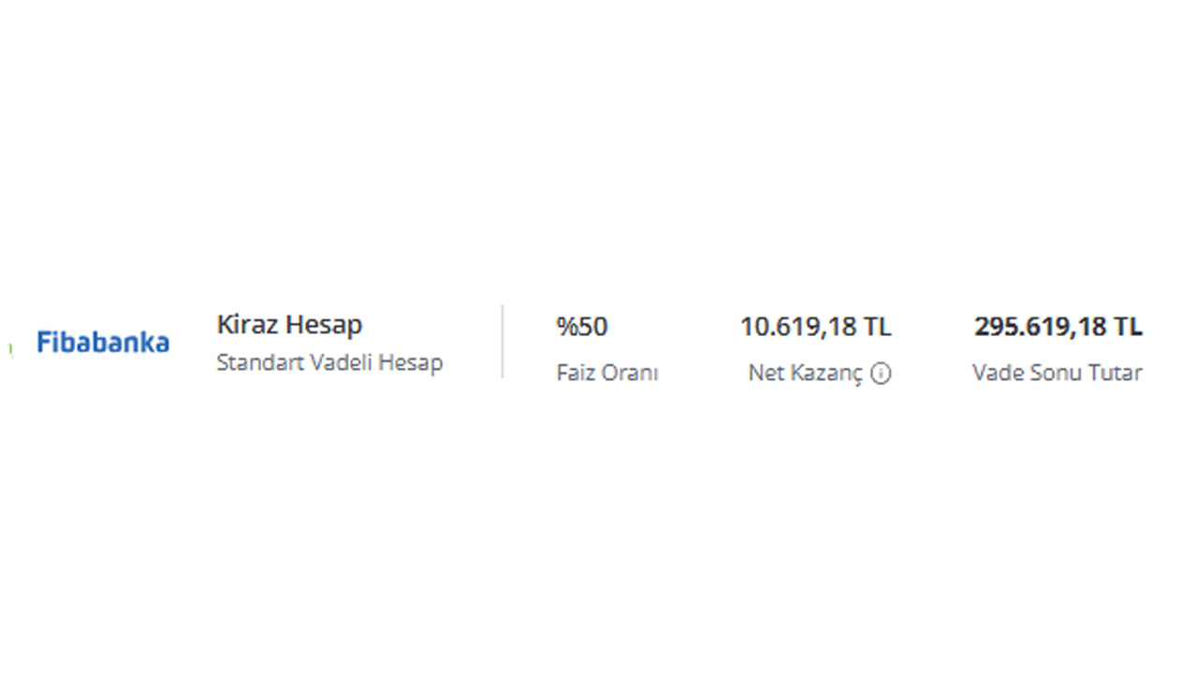Click the TL suffix of the bold maturity amount

(1128, 327)
